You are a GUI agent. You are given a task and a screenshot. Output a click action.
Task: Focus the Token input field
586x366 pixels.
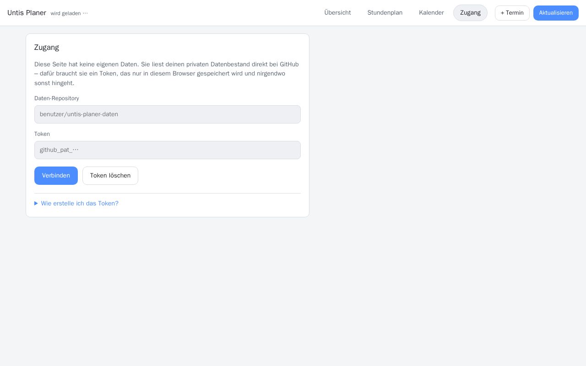click(x=168, y=150)
